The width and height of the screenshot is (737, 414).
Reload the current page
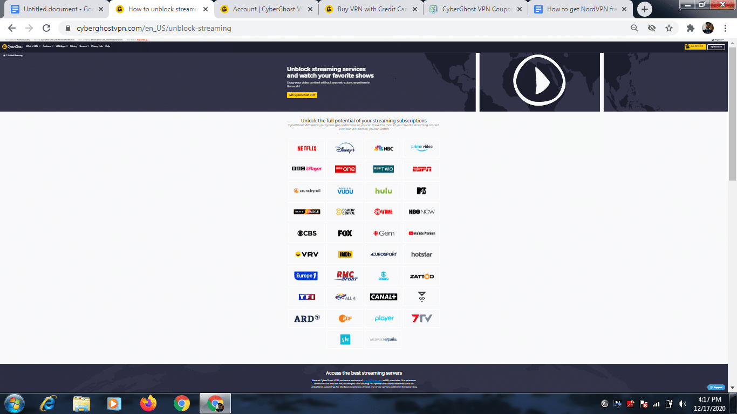[46, 28]
